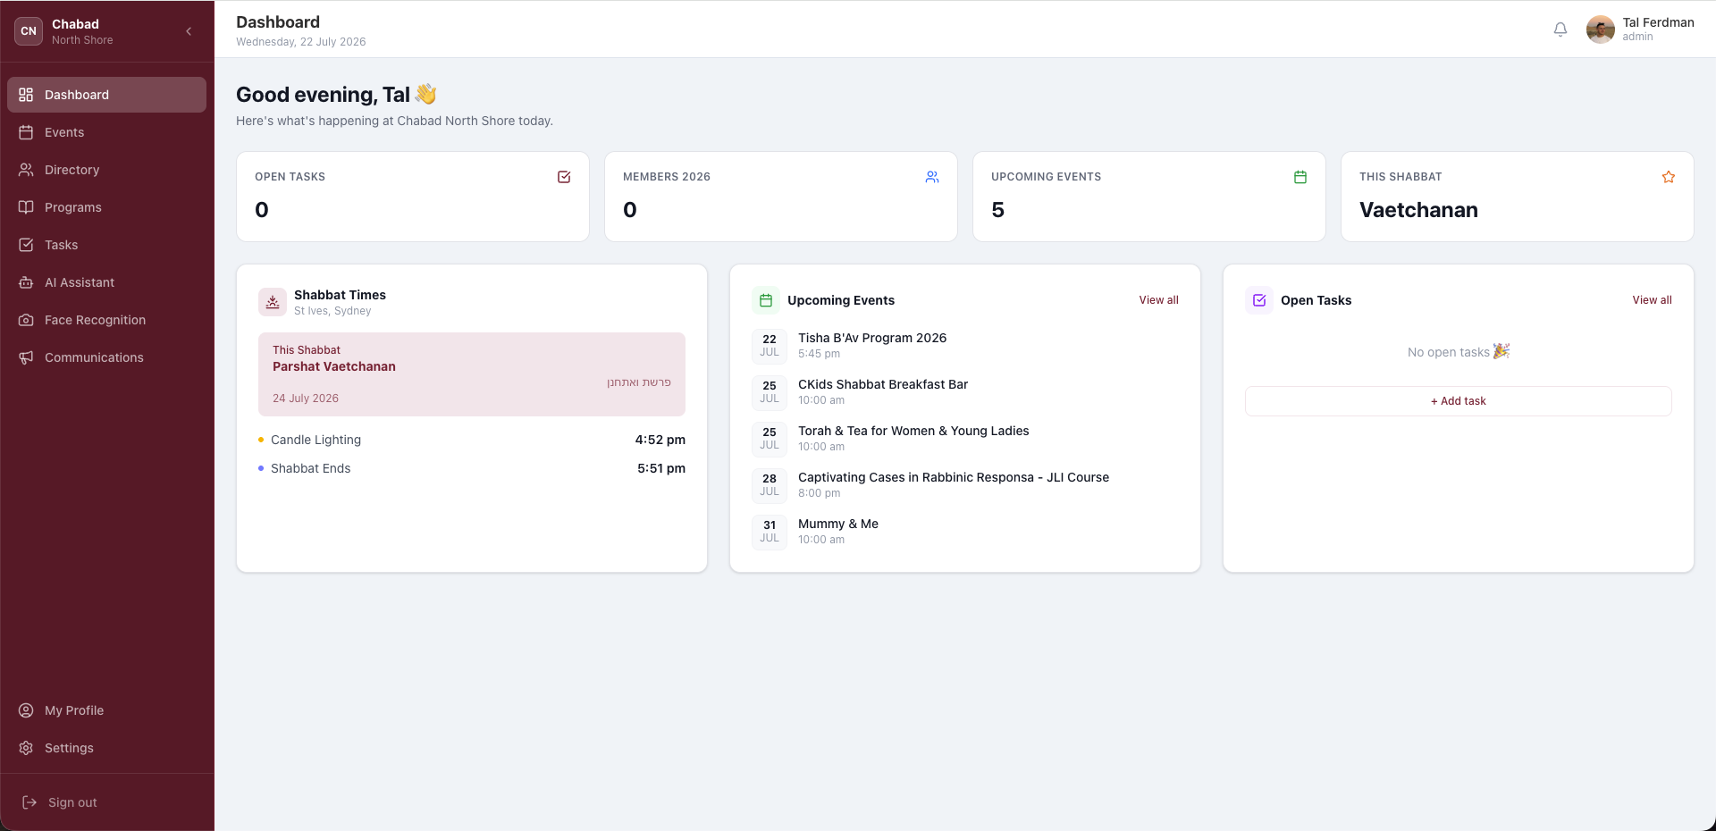Open AI Assistant from the sidebar
The image size is (1716, 831).
pyautogui.click(x=106, y=282)
